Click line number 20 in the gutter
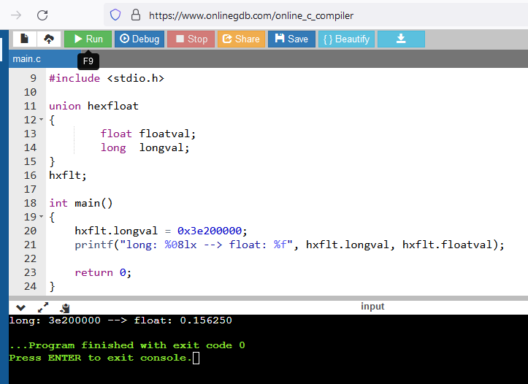 [x=30, y=231]
